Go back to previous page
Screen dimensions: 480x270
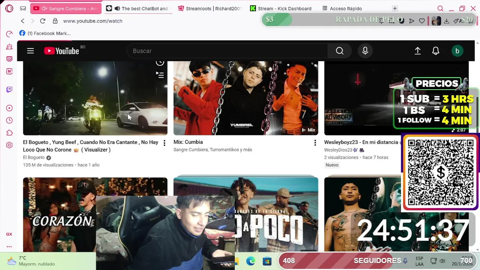click(x=23, y=21)
